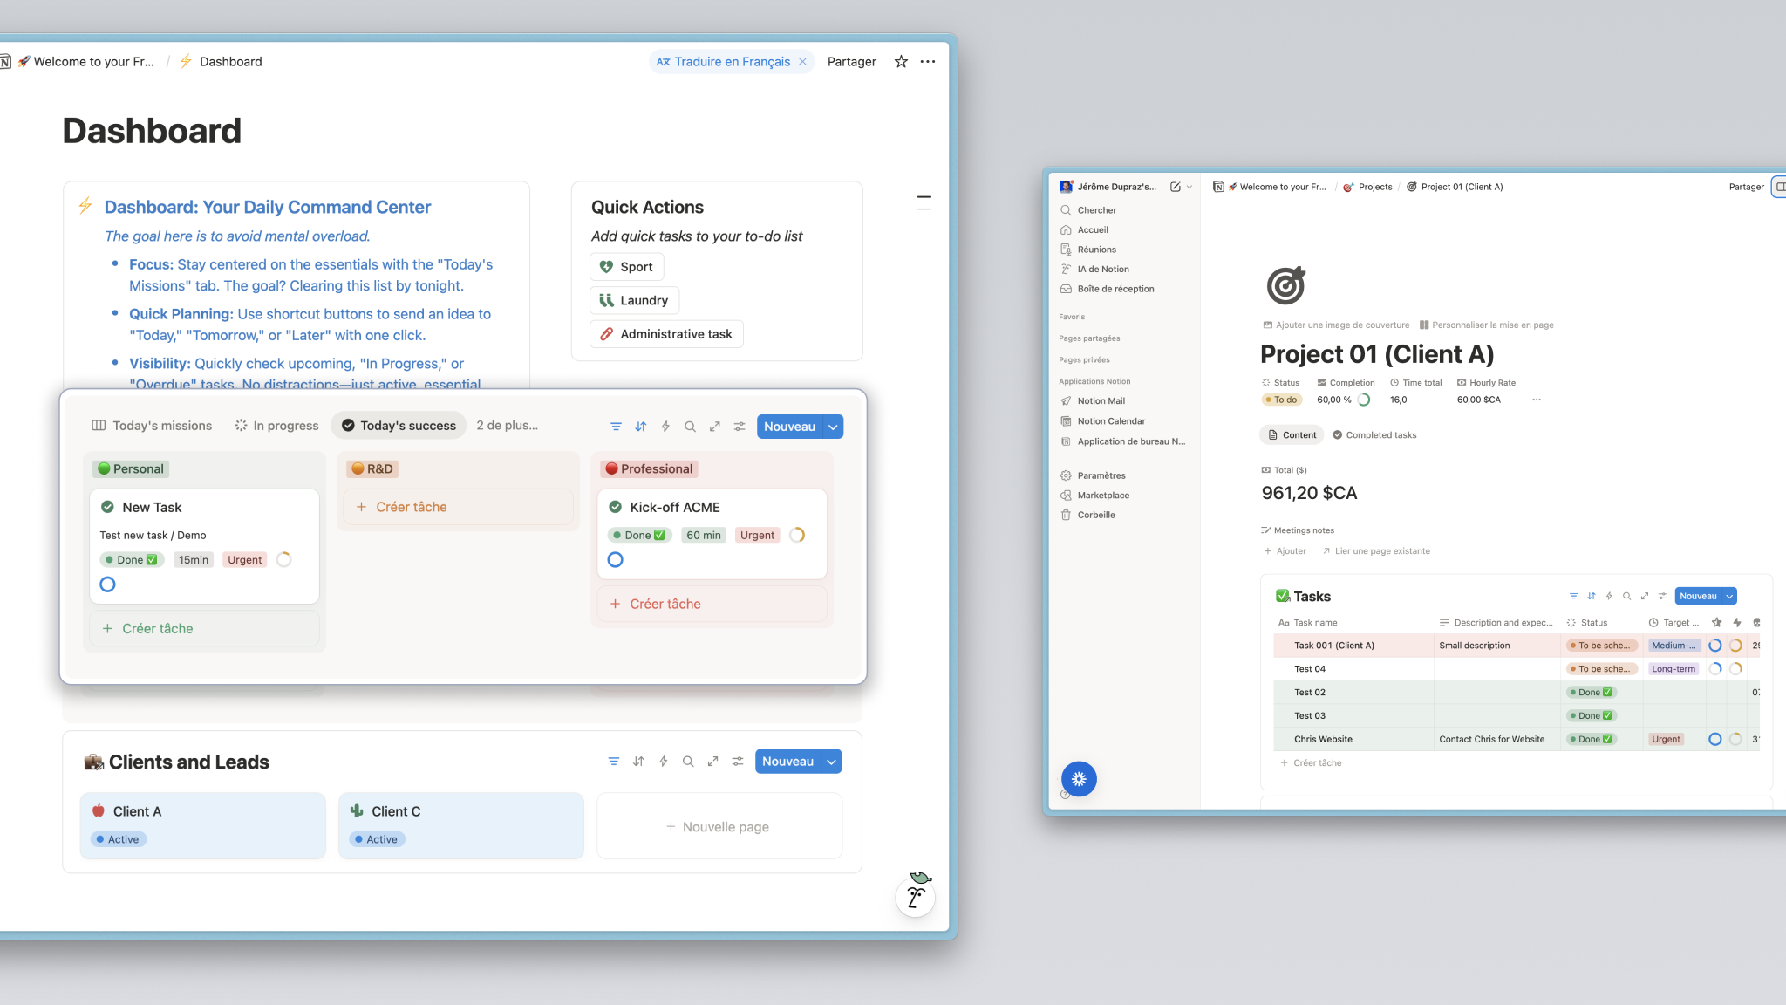Open the sort options in Clients and Leads

(x=638, y=761)
